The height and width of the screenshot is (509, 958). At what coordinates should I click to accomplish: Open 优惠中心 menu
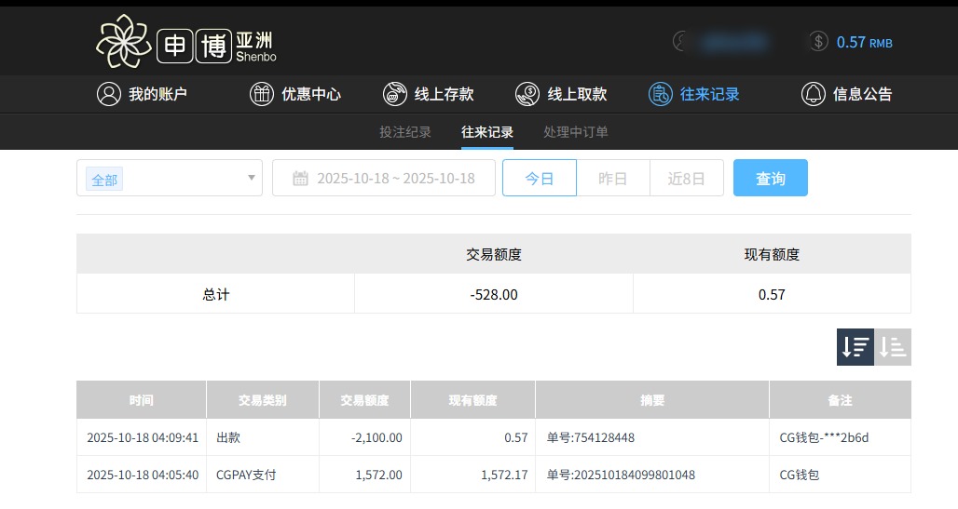[x=295, y=94]
